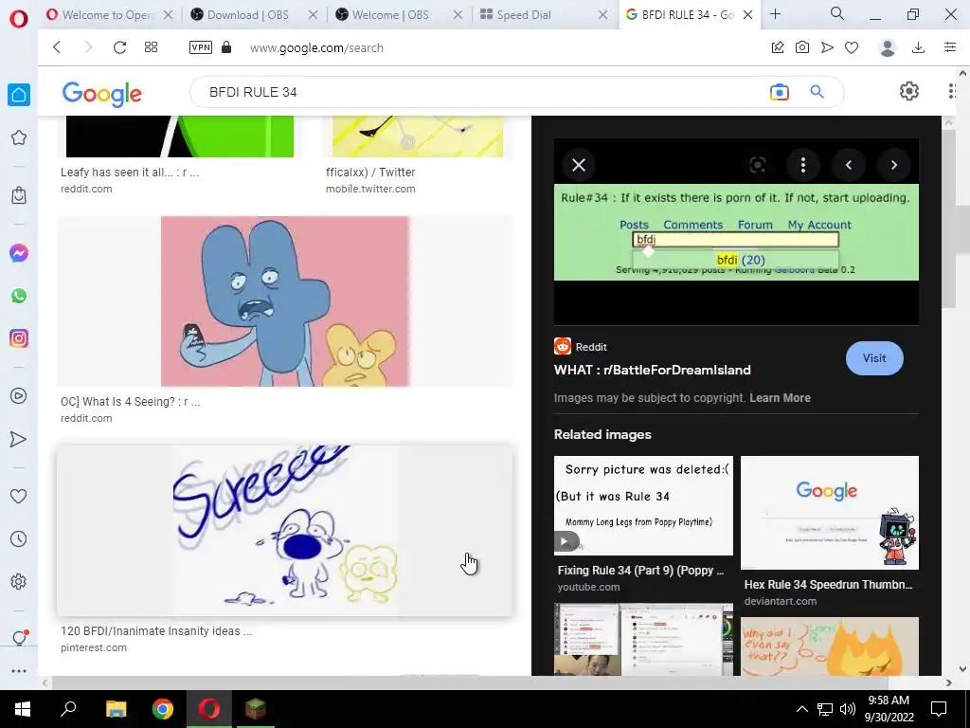This screenshot has height=728, width=970.
Task: Open the Windows Start menu
Action: 23,709
